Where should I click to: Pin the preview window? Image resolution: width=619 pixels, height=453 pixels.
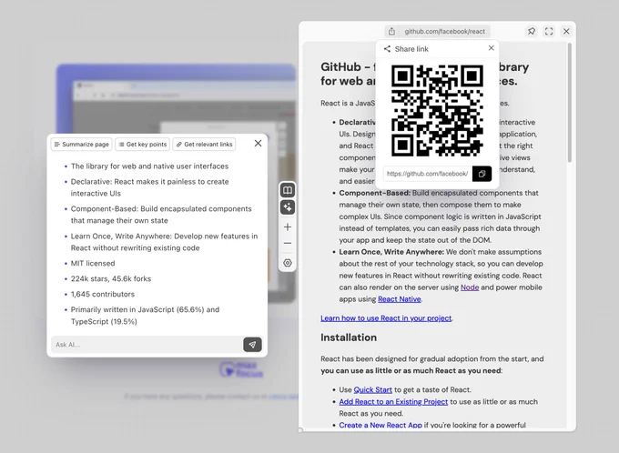tap(532, 31)
